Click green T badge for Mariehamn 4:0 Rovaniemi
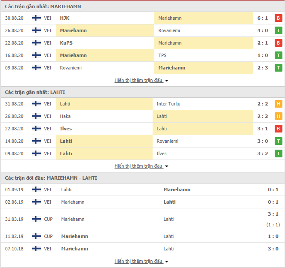The image size is (285, 268). pyautogui.click(x=279, y=30)
